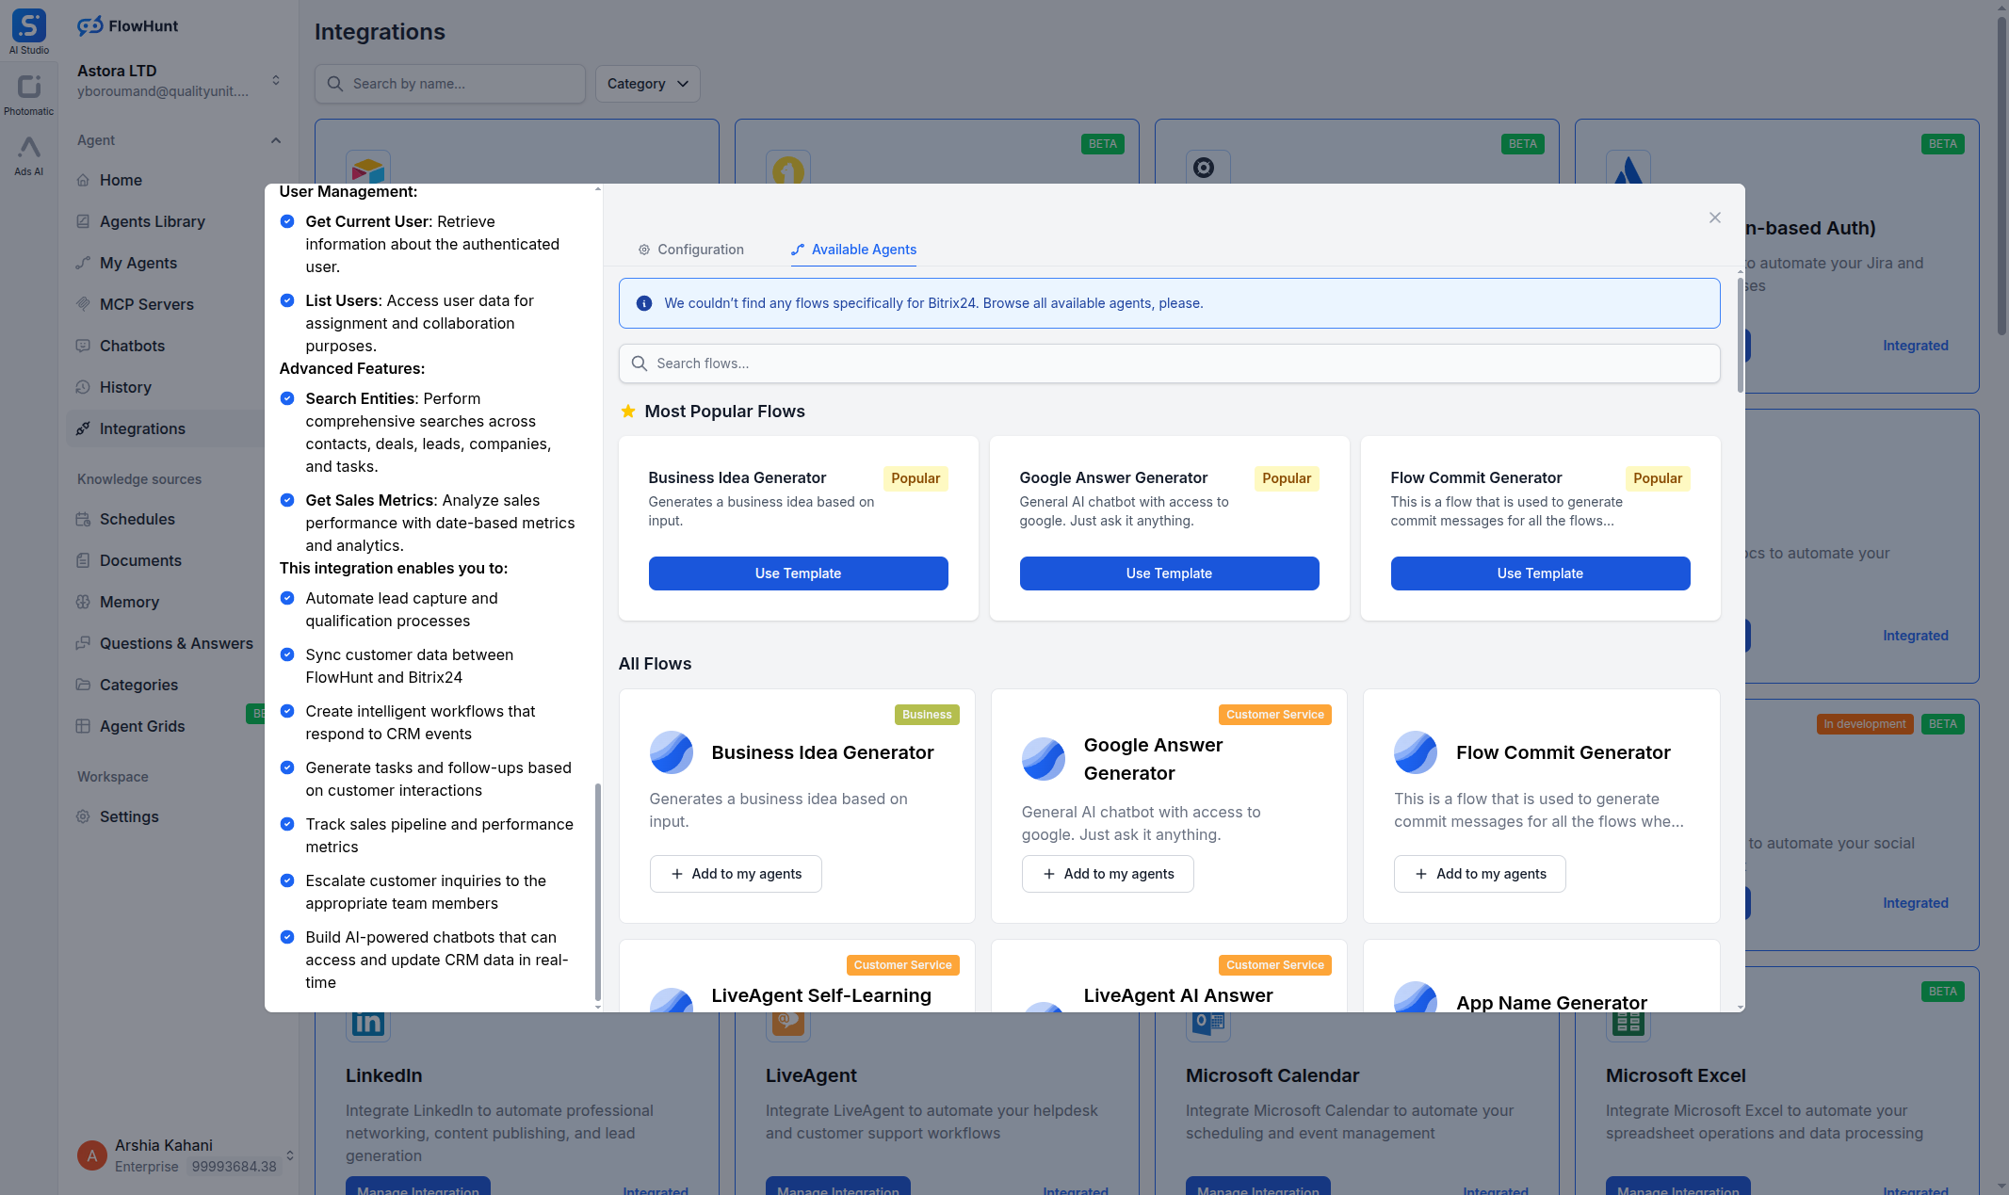The height and width of the screenshot is (1195, 2009).
Task: Go to My Agents
Action: click(x=138, y=263)
